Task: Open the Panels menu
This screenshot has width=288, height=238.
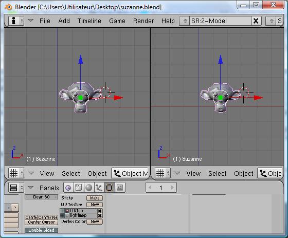Action: (x=49, y=188)
